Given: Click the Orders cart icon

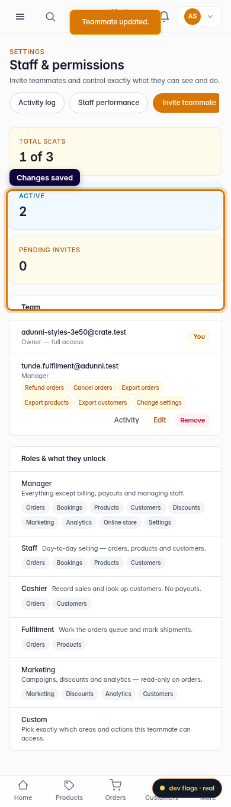Looking at the screenshot, I should (115, 785).
